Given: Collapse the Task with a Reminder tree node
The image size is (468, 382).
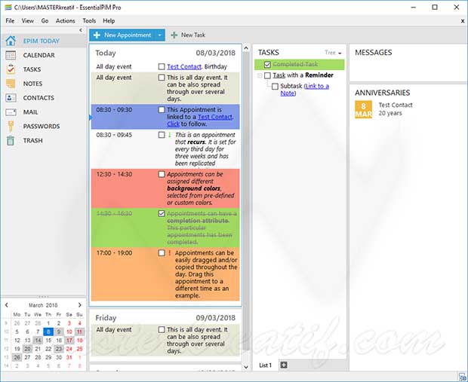Looking at the screenshot, I should click(260, 75).
